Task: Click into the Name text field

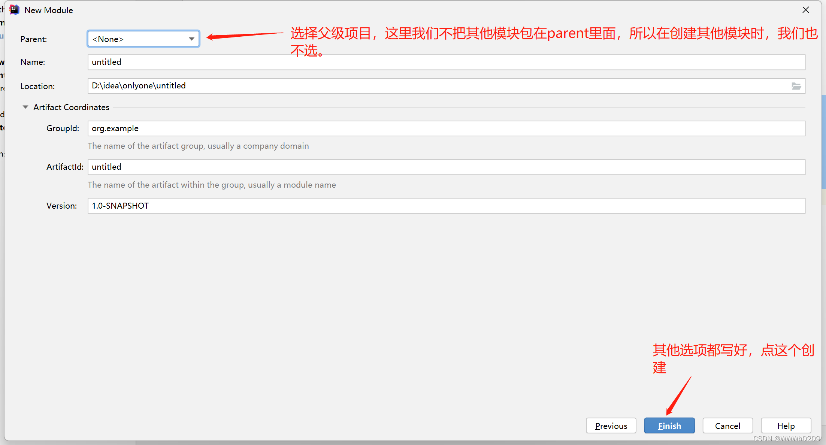Action: [x=446, y=62]
